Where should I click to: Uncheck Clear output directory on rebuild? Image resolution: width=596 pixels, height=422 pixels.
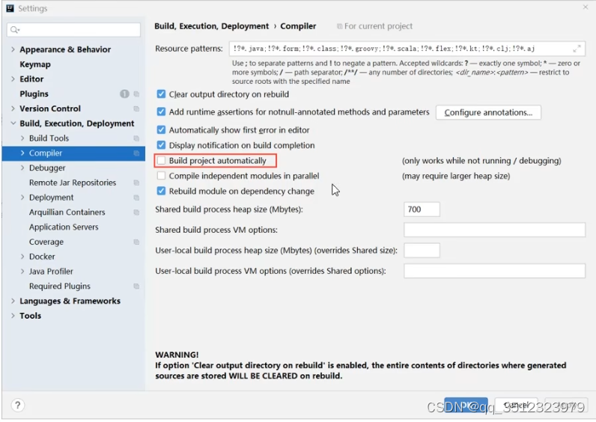tap(161, 94)
